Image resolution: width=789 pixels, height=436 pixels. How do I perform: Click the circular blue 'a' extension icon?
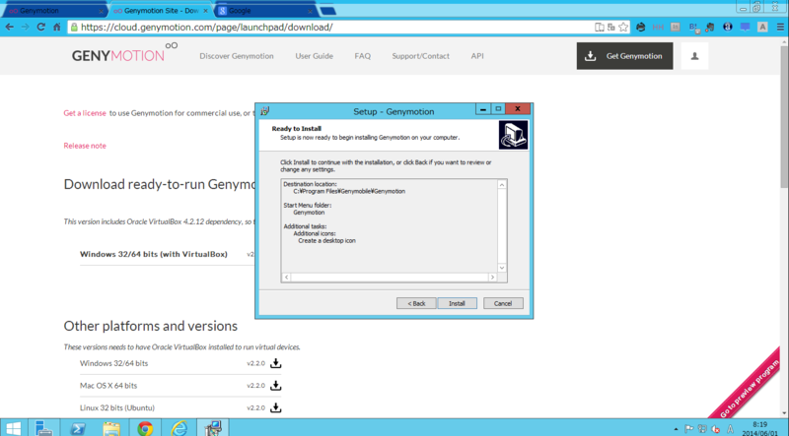pyautogui.click(x=728, y=28)
